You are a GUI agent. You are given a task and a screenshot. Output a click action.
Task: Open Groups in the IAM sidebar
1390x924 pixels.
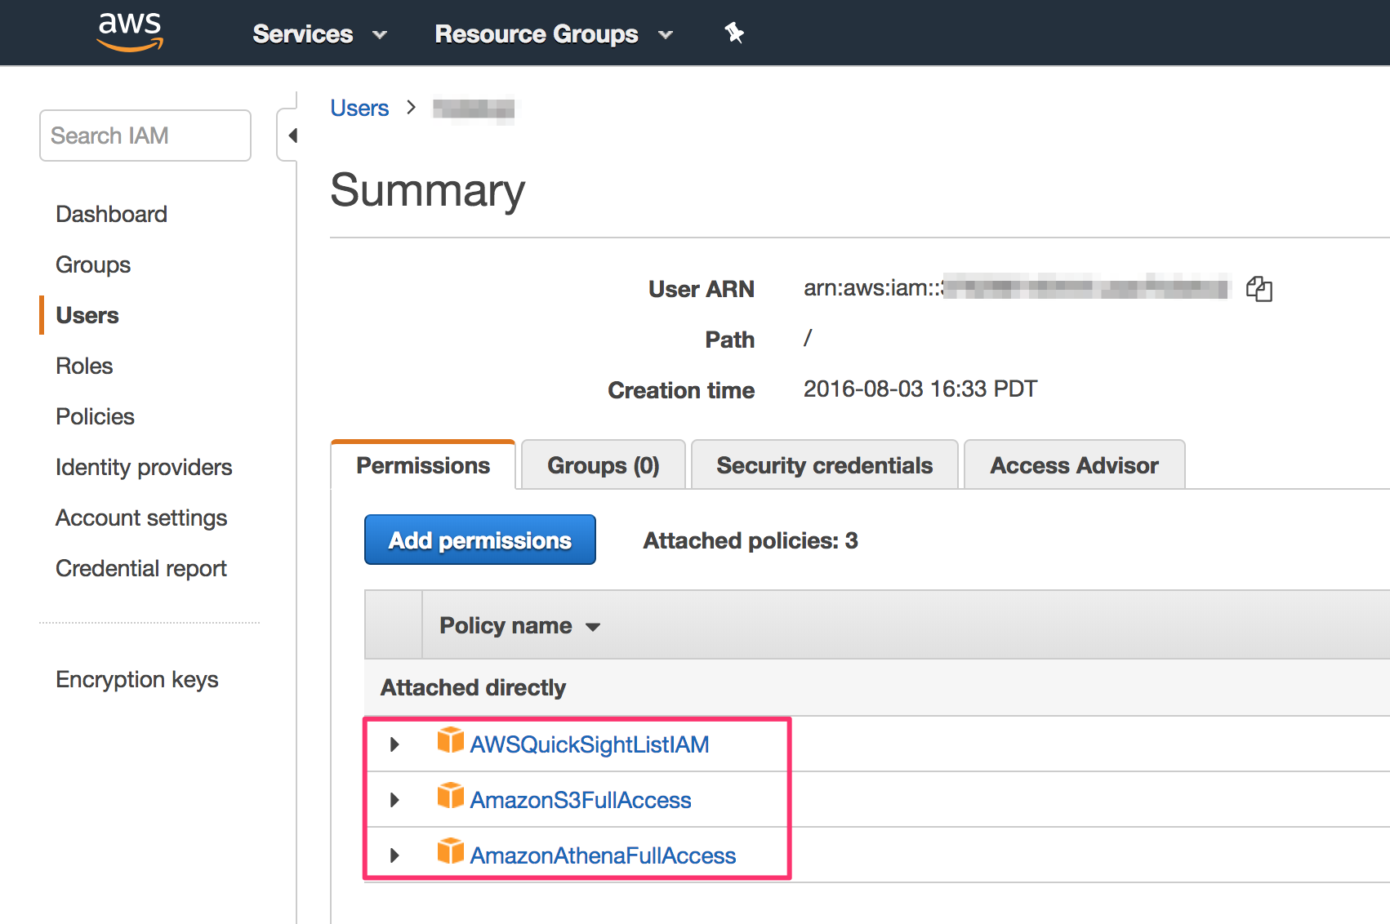pos(93,264)
